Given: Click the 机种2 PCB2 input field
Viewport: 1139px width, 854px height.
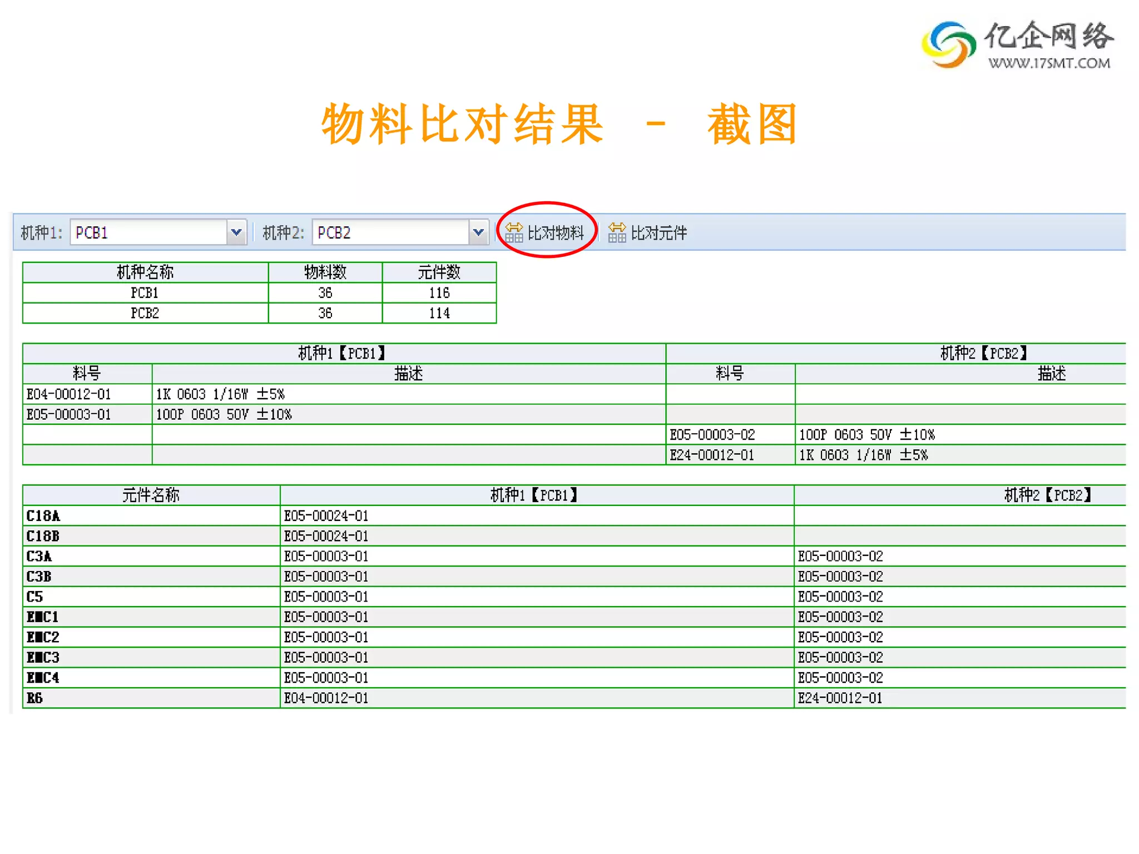Looking at the screenshot, I should (x=391, y=232).
